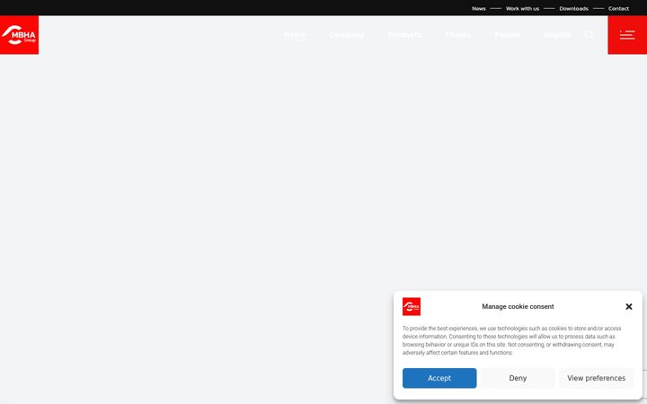Close the cookie consent dialog
The width and height of the screenshot is (647, 404).
[x=629, y=306]
